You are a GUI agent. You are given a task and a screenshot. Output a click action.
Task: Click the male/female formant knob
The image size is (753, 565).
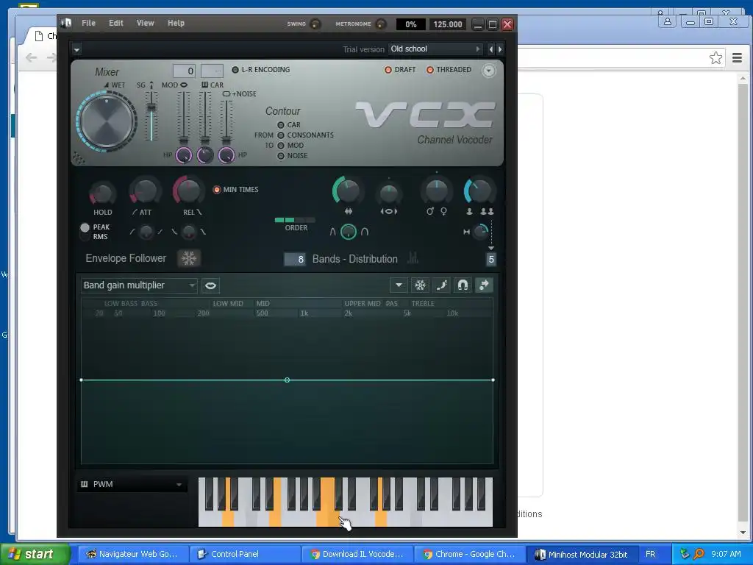click(436, 191)
